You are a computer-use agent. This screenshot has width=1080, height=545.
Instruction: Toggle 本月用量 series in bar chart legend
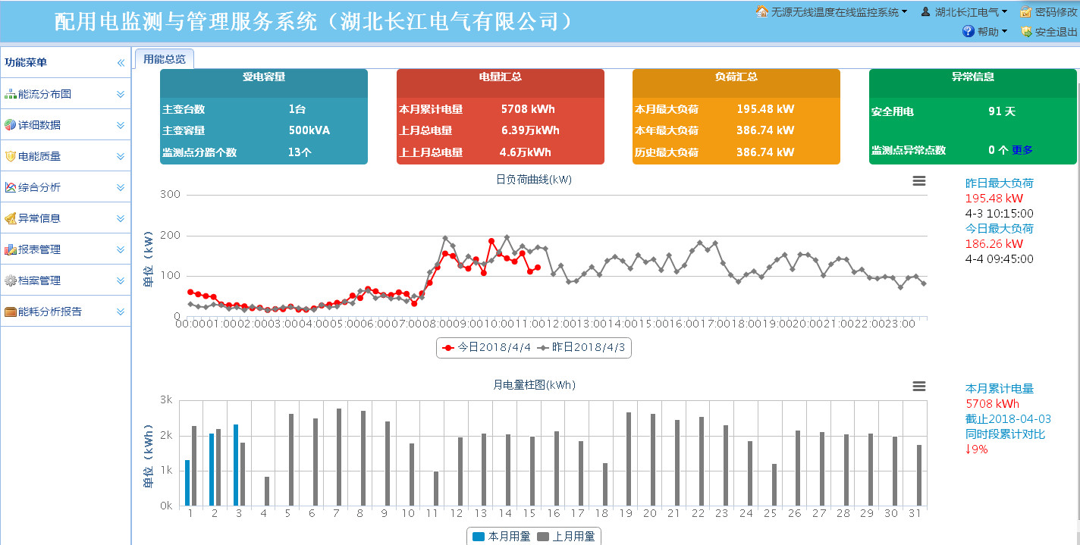click(x=501, y=537)
